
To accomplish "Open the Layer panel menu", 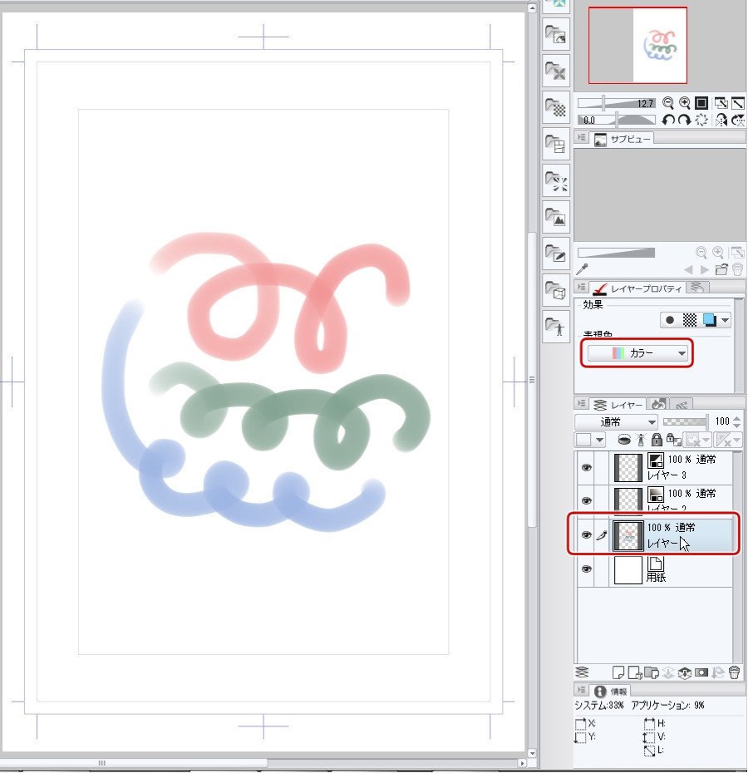I will (582, 404).
